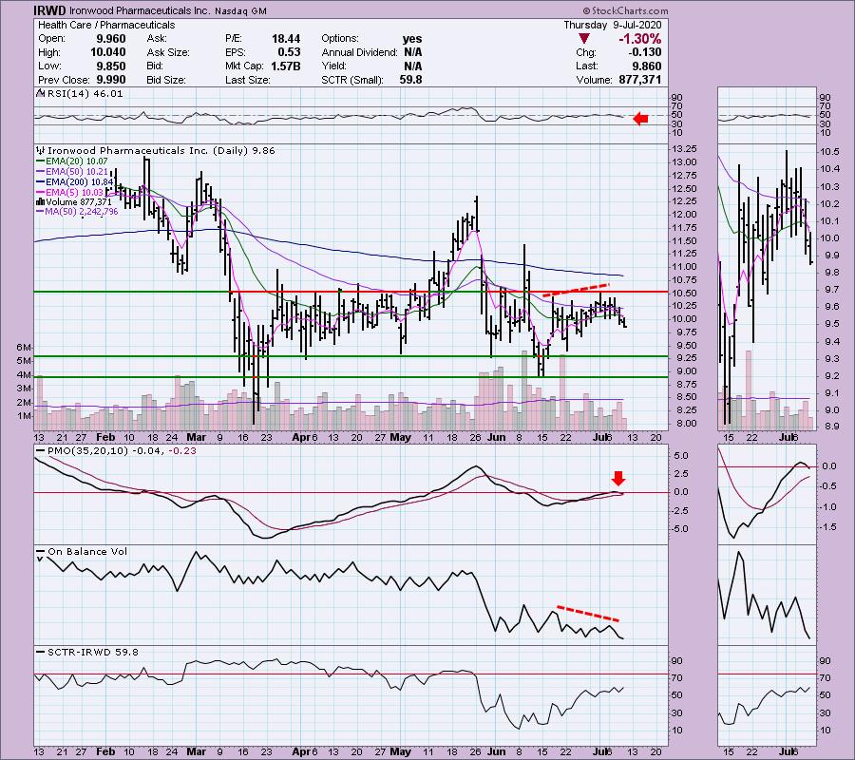
Task: Click the 6M volume axis label
Action: (24, 348)
